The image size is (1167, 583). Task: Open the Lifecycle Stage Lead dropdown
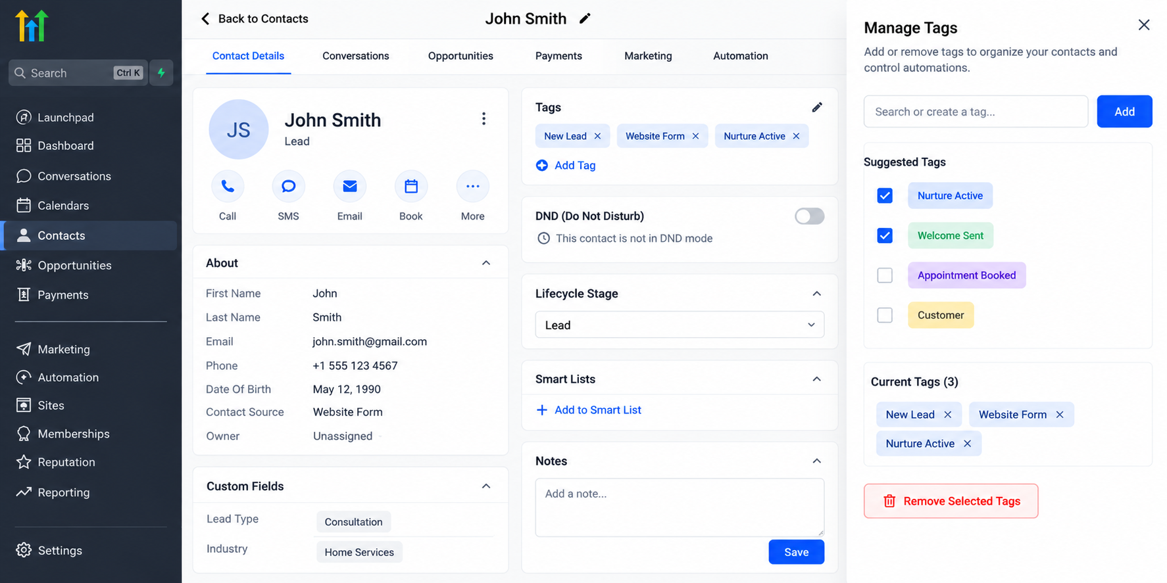680,325
